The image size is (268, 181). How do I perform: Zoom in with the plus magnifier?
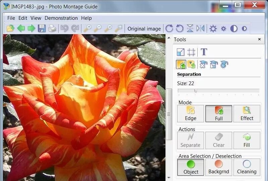coord(87,28)
